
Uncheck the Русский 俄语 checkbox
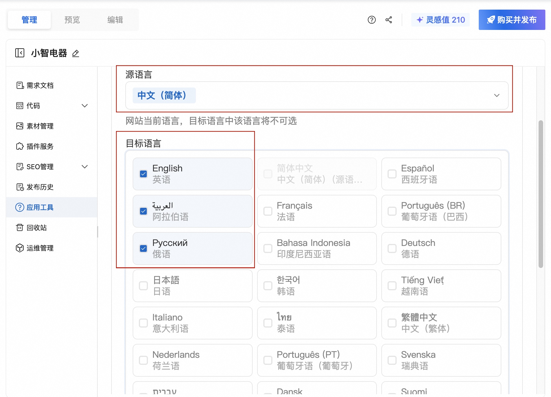click(143, 248)
